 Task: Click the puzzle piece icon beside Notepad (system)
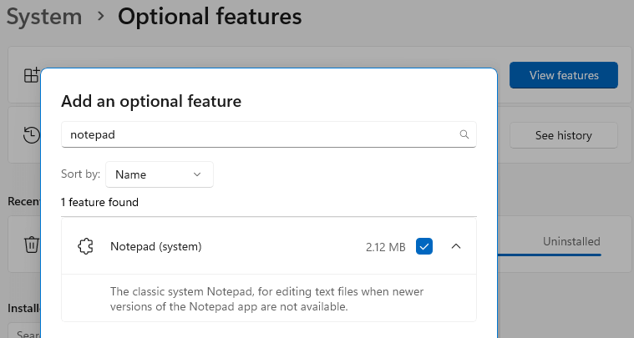pos(85,246)
